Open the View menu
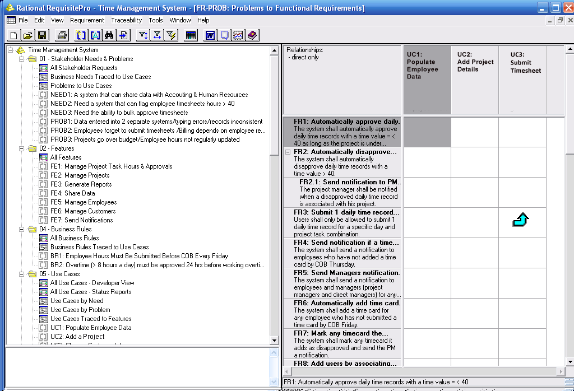This screenshot has width=574, height=391. pos(57,20)
